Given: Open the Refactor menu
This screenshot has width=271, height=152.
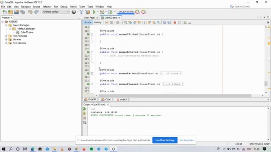Looking at the screenshot, I should pyautogui.click(x=47, y=7).
